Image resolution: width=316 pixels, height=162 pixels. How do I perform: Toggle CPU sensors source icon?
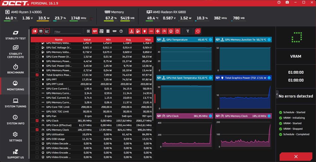pyautogui.click(x=88, y=31)
